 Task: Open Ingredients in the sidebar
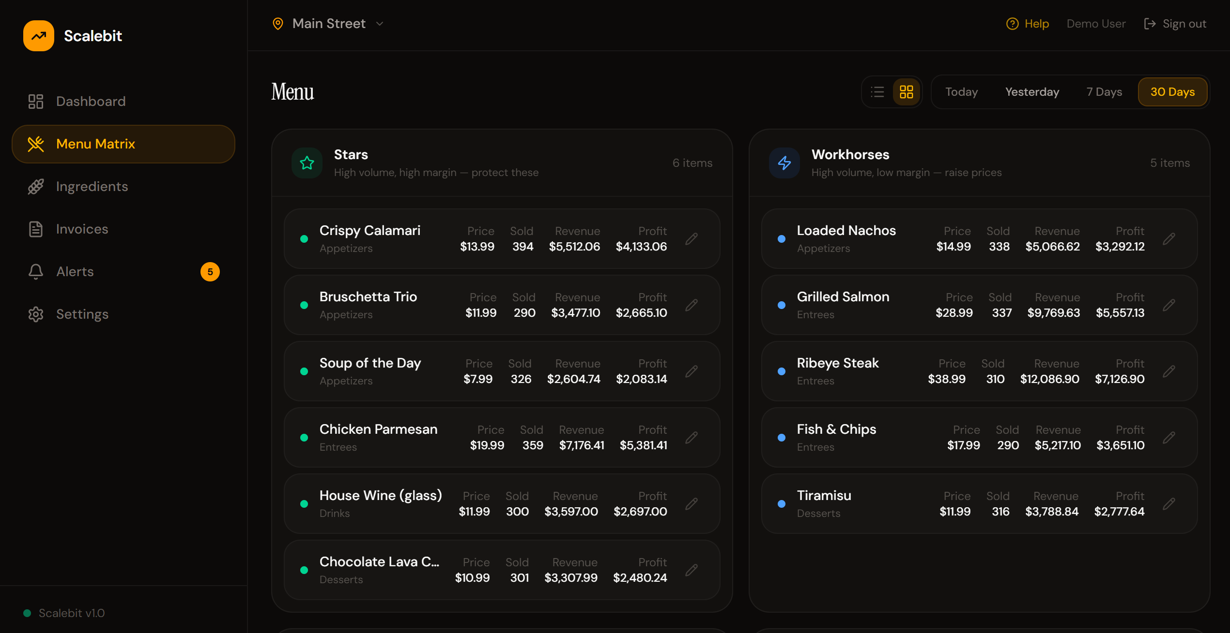92,187
